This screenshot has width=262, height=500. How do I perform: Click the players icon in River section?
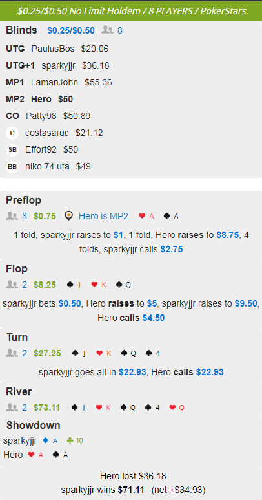(12, 408)
